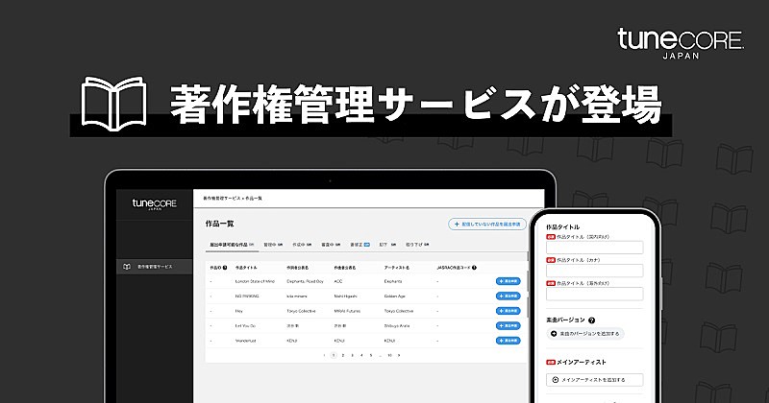Go to next page with the pagination arrow
The image size is (769, 403).
tap(401, 355)
